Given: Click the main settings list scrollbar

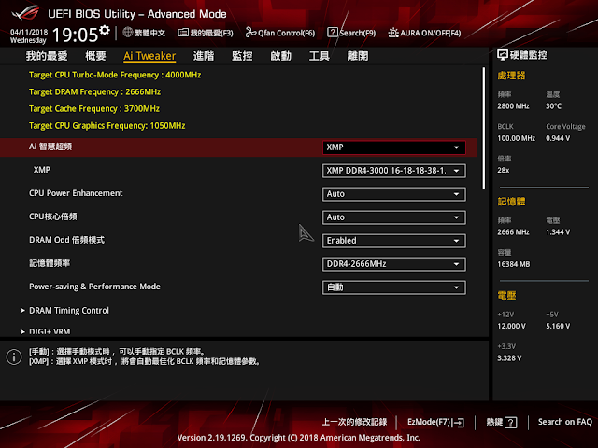Looking at the screenshot, I should point(484,128).
